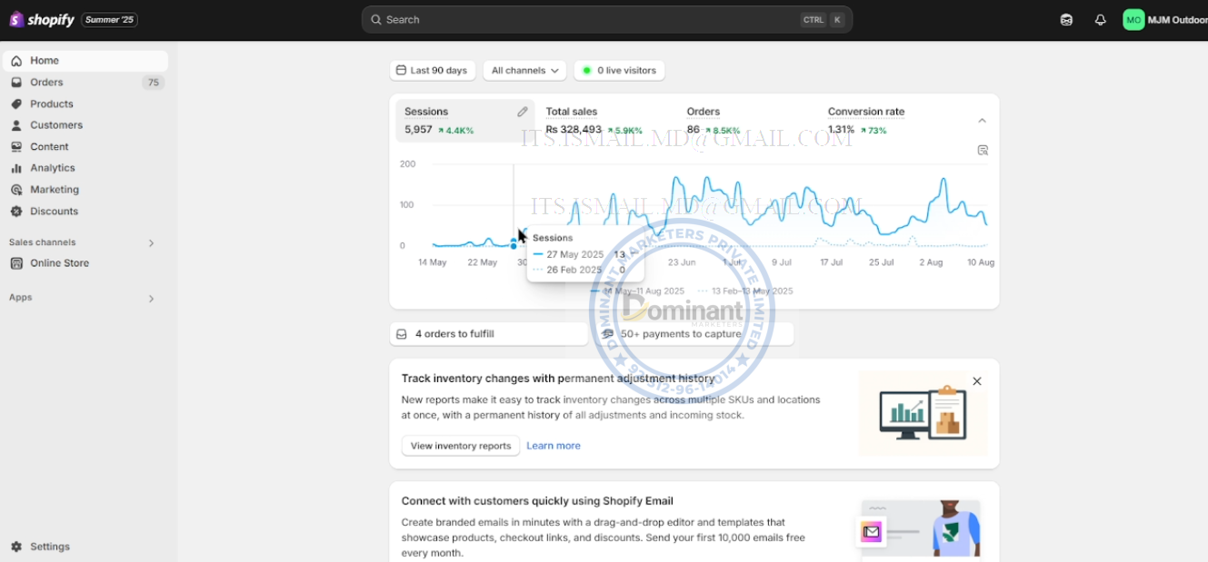Collapse the metrics card with chevron

tap(982, 121)
